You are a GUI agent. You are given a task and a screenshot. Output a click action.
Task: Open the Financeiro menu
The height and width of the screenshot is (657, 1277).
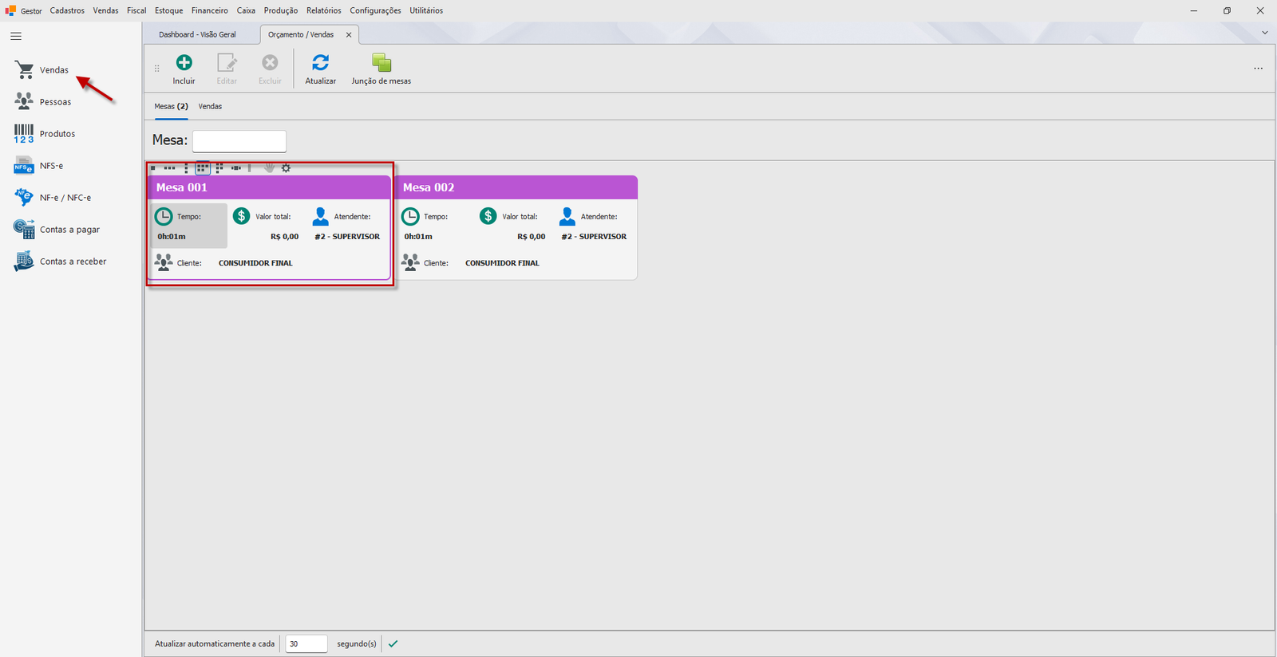tap(210, 10)
